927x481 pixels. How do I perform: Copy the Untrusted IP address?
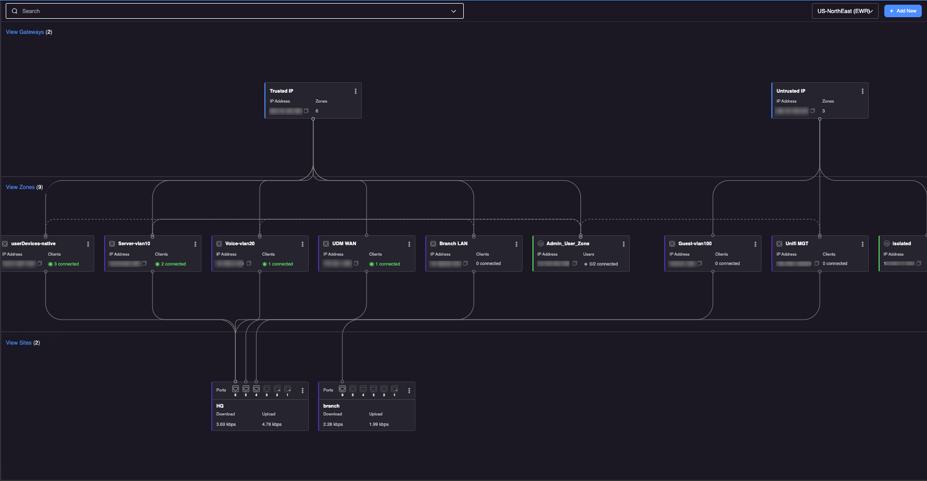(812, 111)
